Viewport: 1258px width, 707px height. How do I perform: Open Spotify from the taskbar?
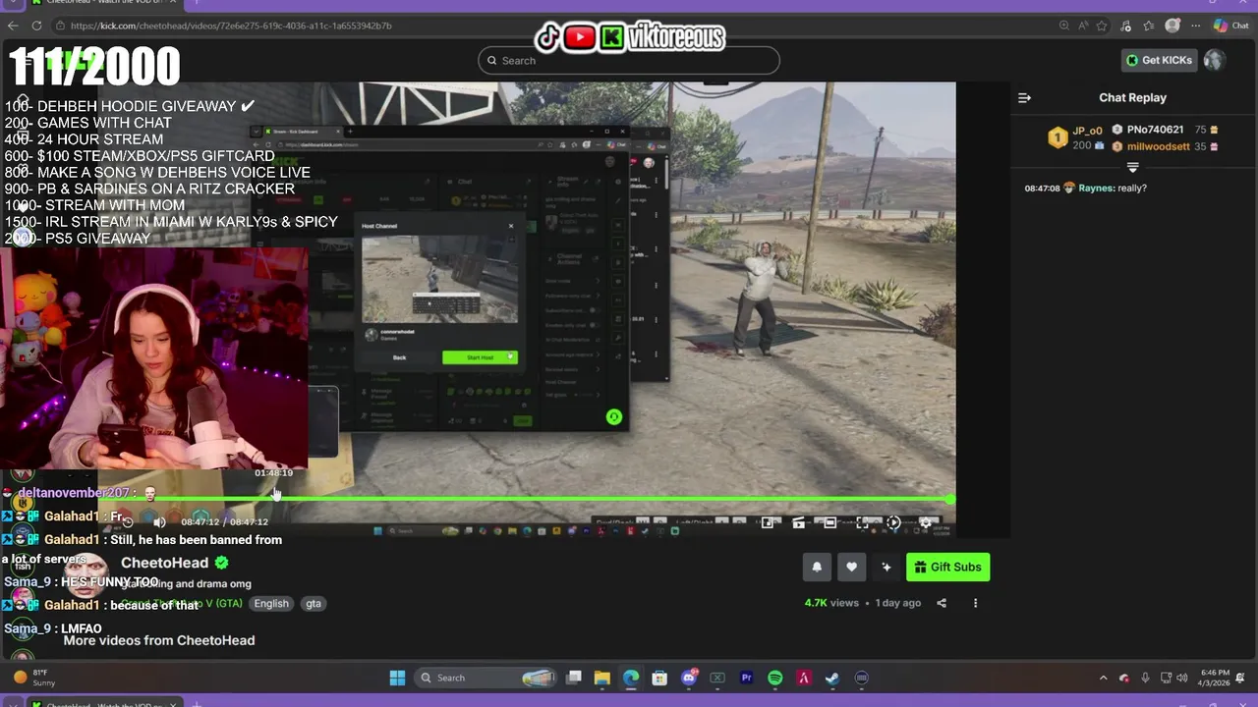point(775,678)
